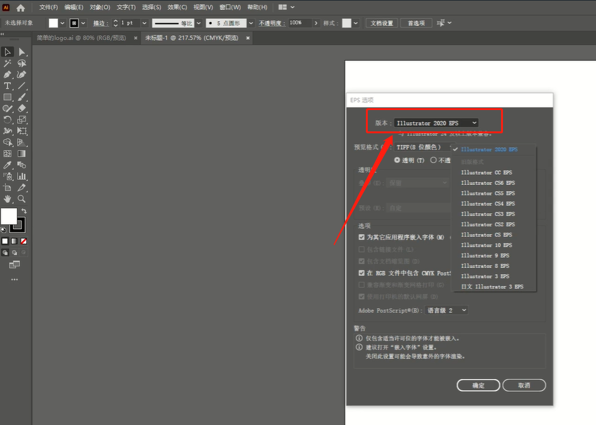Select the Scale tool
596x425 pixels.
pos(21,119)
